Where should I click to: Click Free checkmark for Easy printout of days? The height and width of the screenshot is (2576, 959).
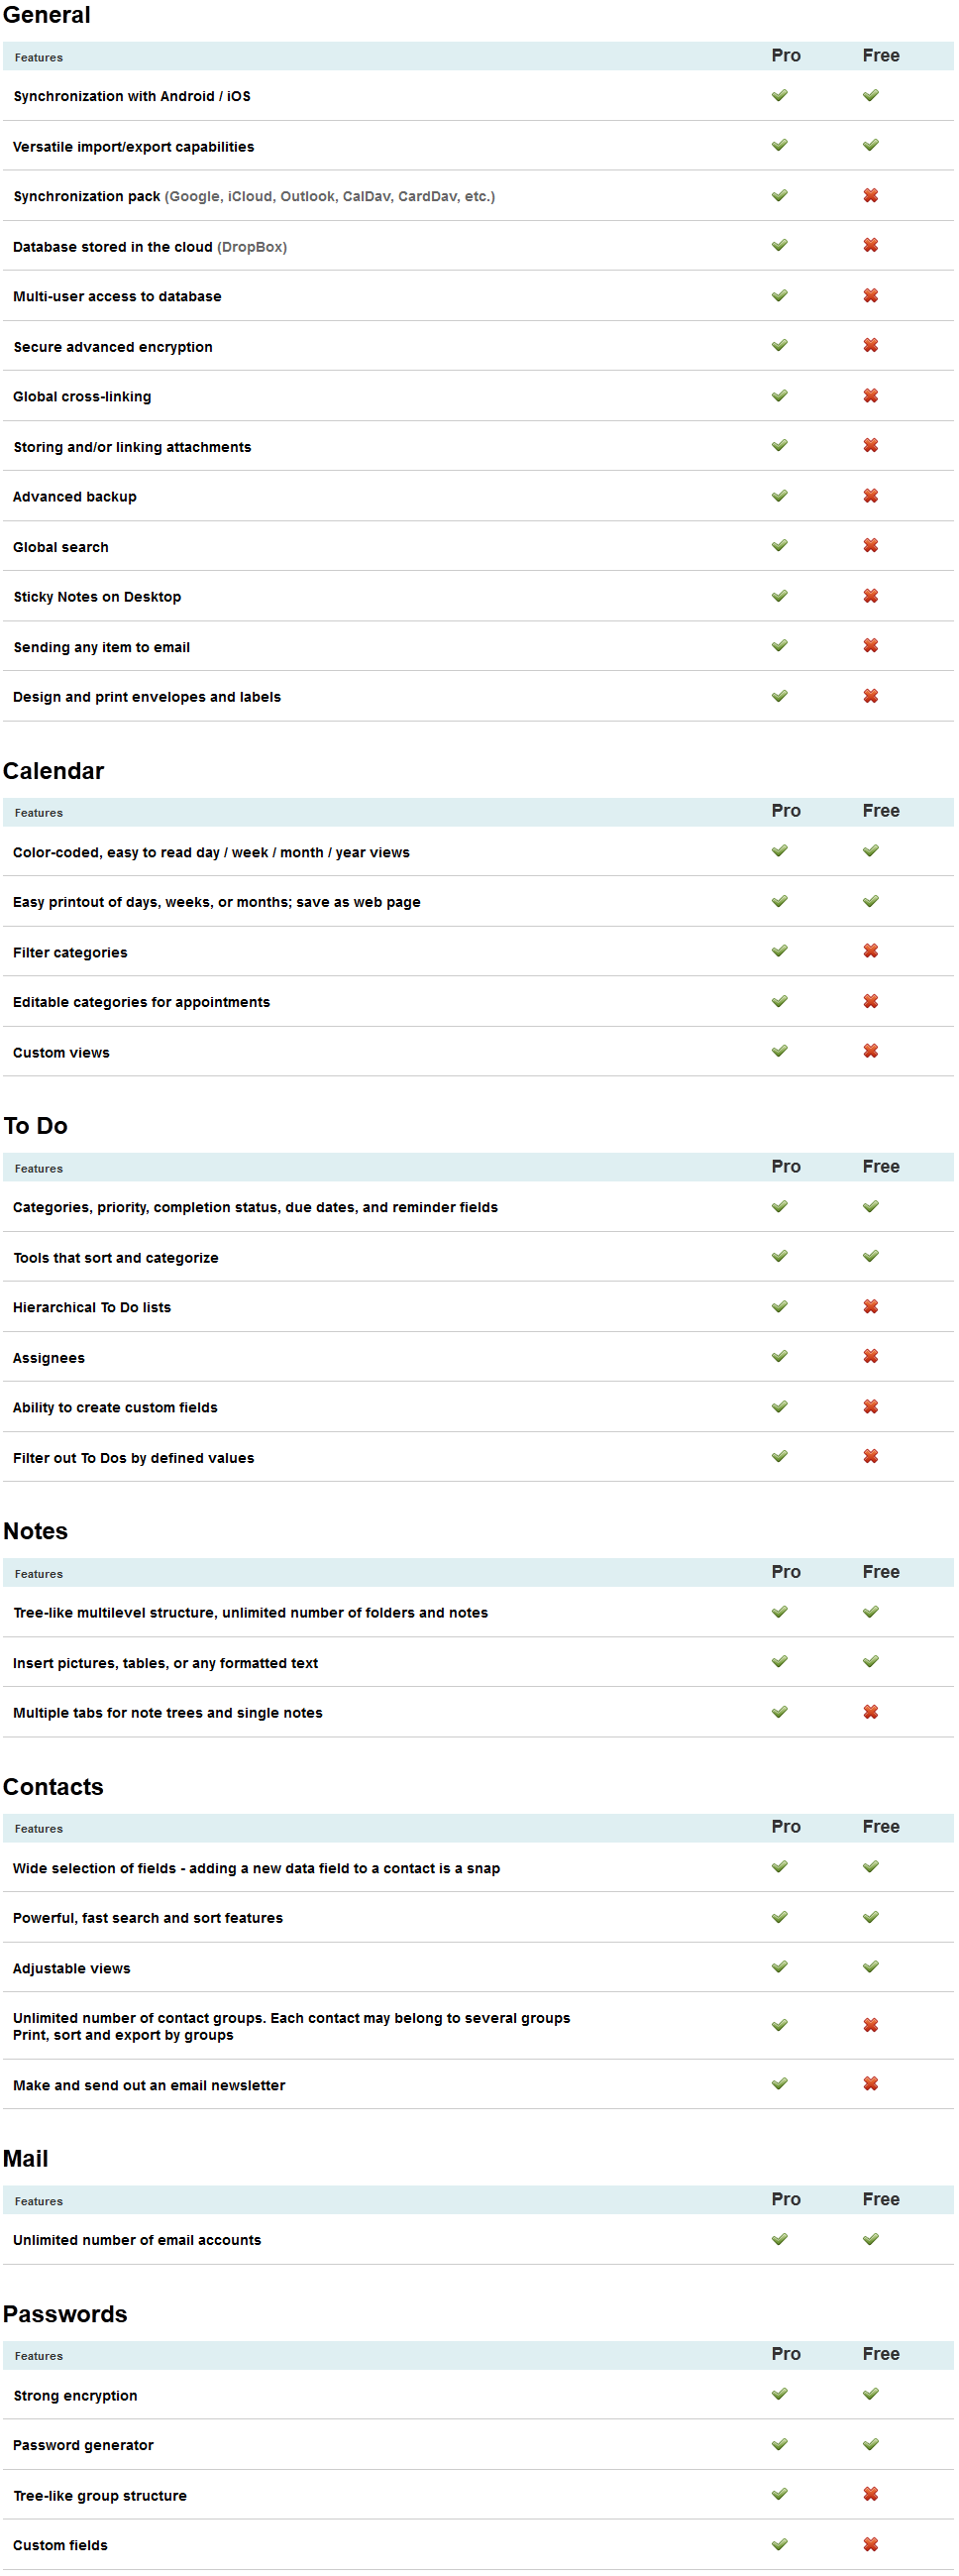(871, 901)
